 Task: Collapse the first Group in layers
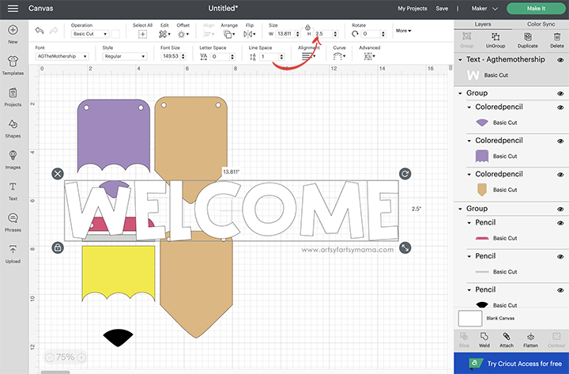(460, 93)
